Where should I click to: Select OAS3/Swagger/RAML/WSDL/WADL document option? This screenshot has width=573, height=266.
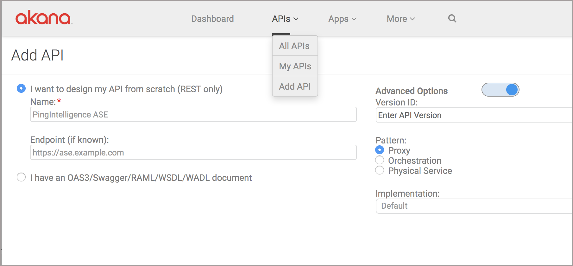click(21, 177)
